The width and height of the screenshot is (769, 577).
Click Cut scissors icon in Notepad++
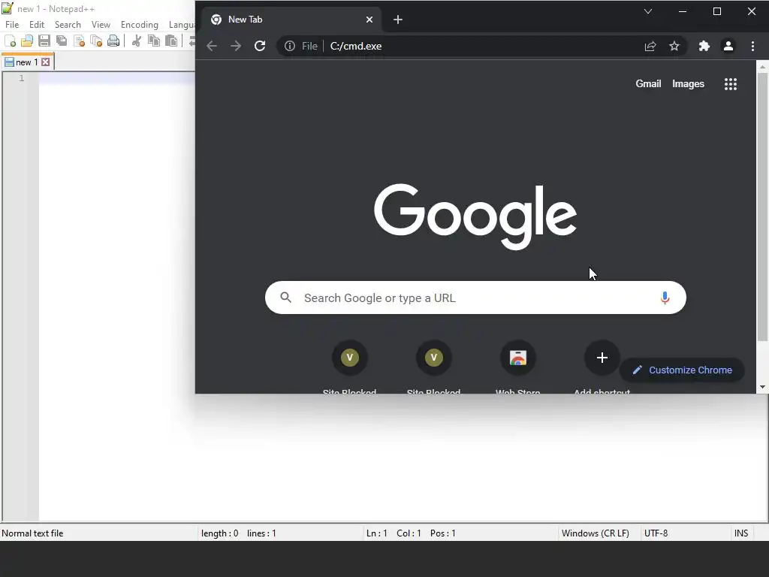click(137, 41)
